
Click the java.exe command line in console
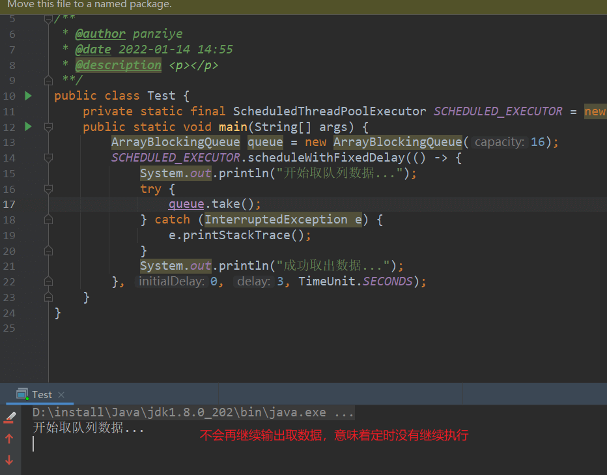(193, 412)
